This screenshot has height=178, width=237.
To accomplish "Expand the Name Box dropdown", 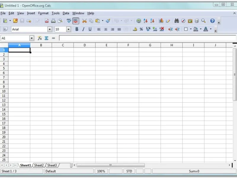I will [32, 38].
